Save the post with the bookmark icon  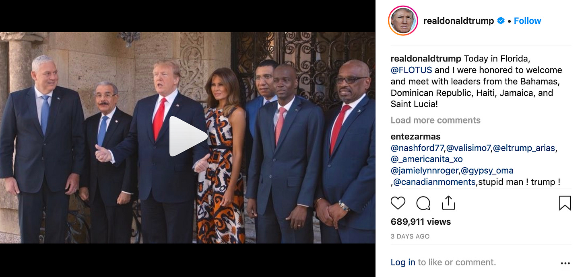(x=565, y=203)
